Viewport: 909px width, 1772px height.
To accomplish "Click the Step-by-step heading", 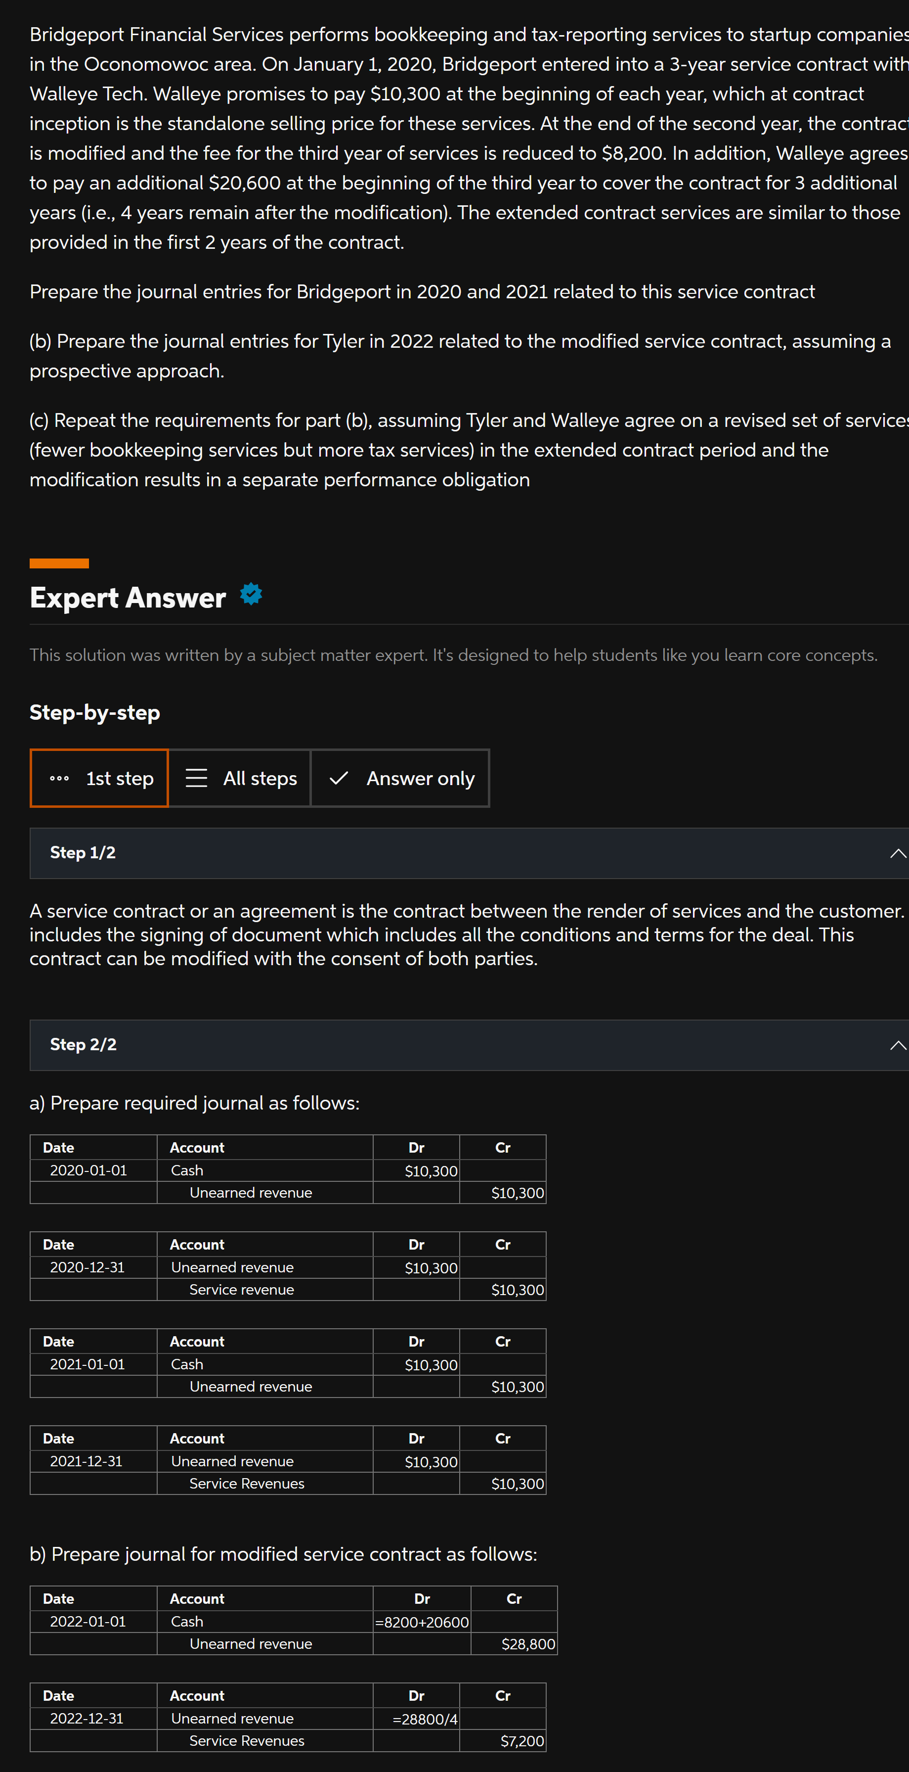I will [94, 713].
